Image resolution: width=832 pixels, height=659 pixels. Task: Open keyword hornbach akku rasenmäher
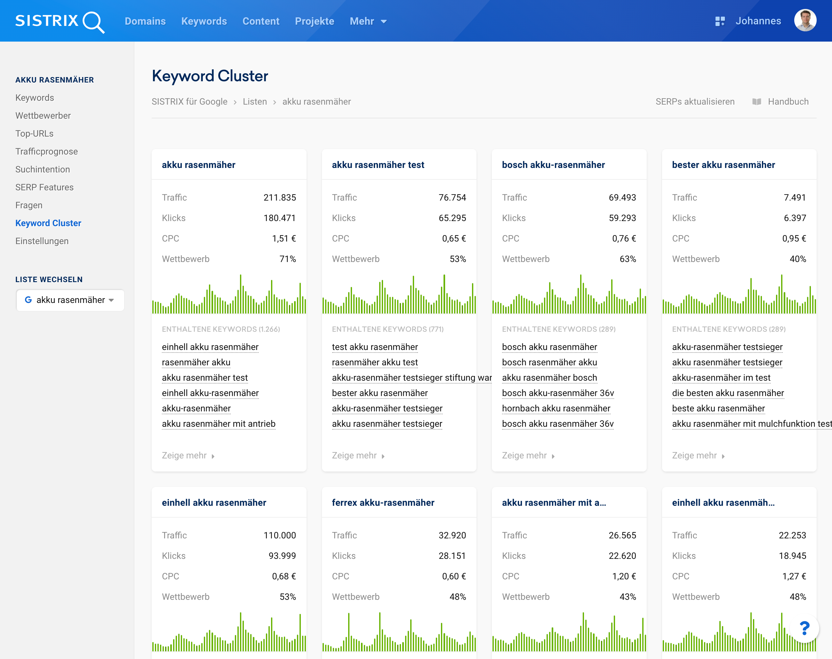556,408
